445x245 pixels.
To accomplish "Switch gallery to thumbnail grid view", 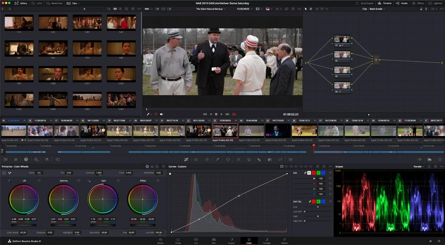I will 115,9.
